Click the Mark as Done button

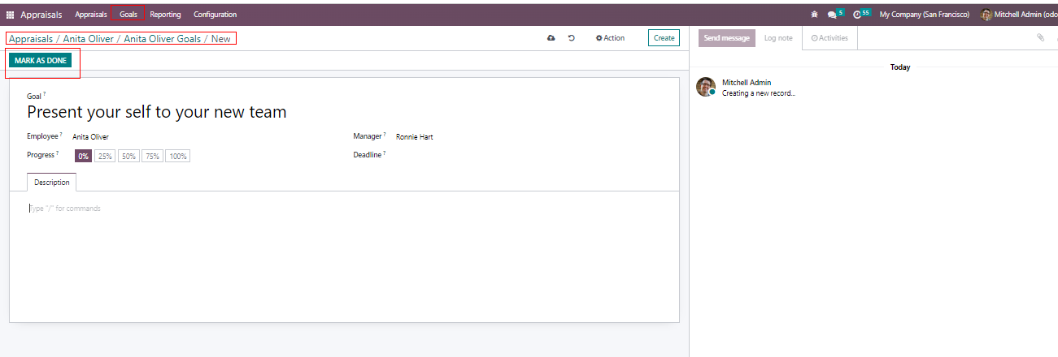pos(41,60)
